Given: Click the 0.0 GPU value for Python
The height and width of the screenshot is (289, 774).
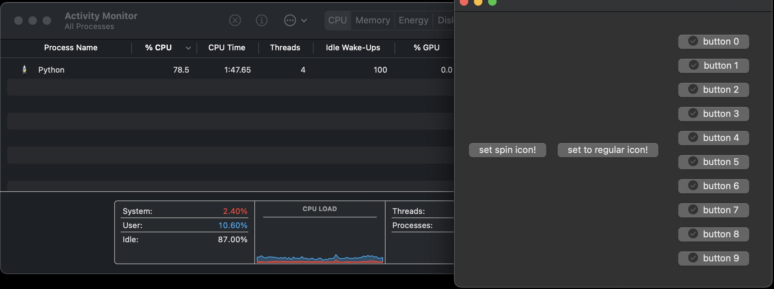Looking at the screenshot, I should (446, 70).
